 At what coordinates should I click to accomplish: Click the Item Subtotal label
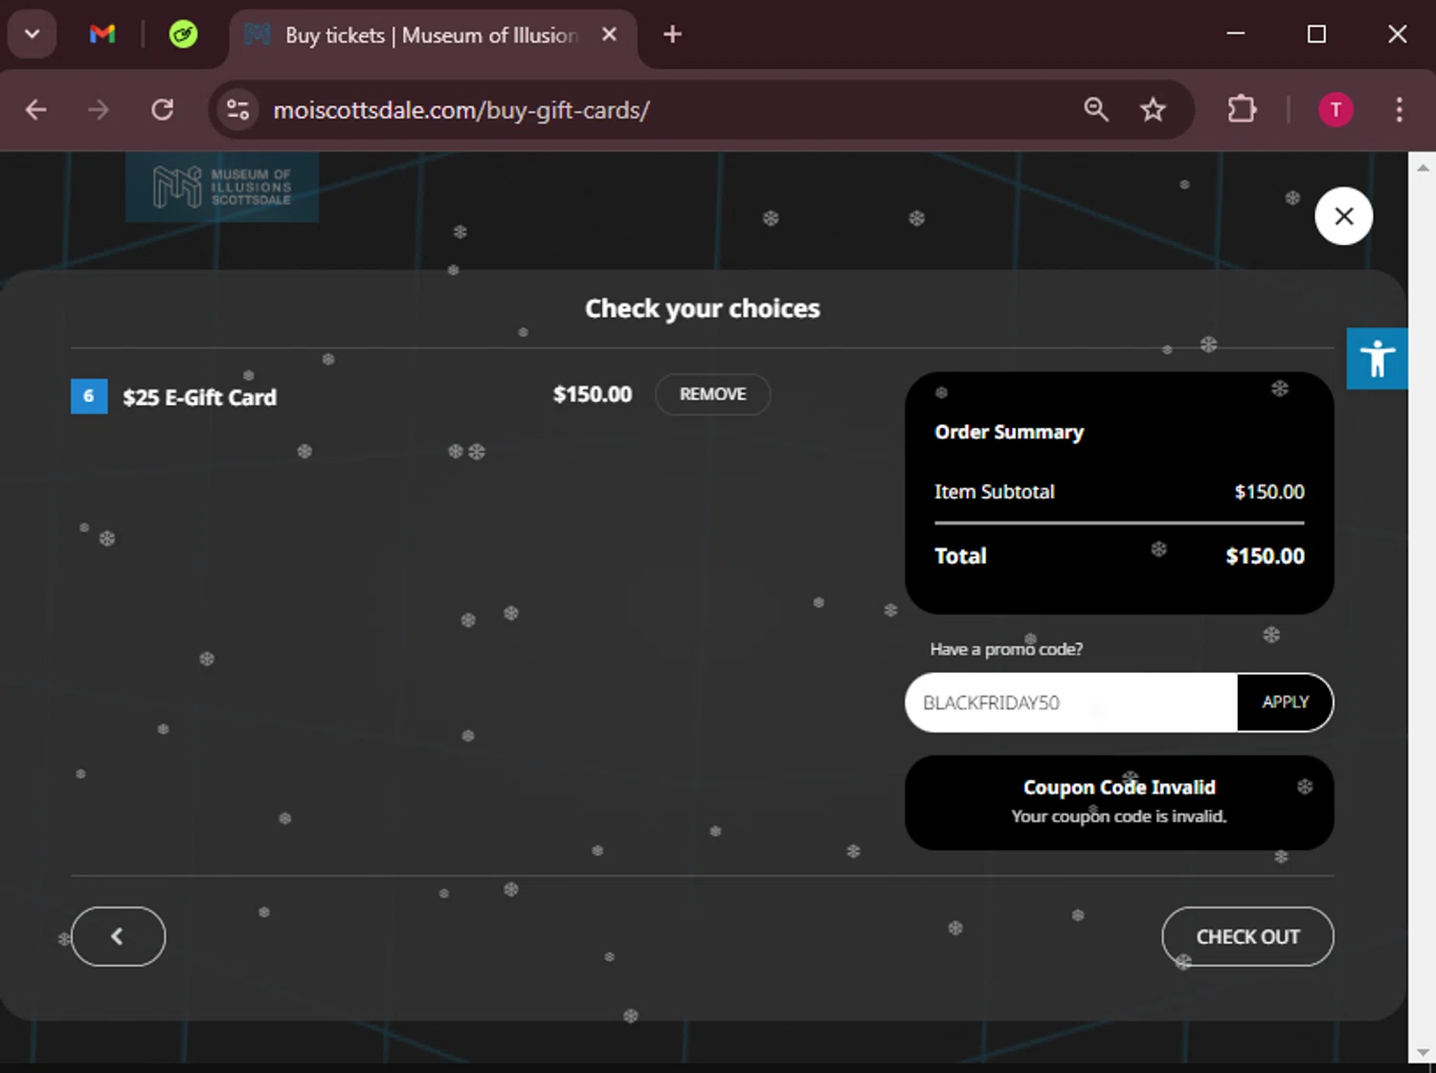click(x=995, y=492)
